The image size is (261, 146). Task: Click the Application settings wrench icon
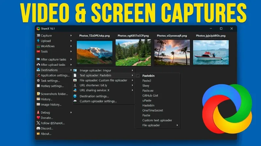tap(38, 75)
